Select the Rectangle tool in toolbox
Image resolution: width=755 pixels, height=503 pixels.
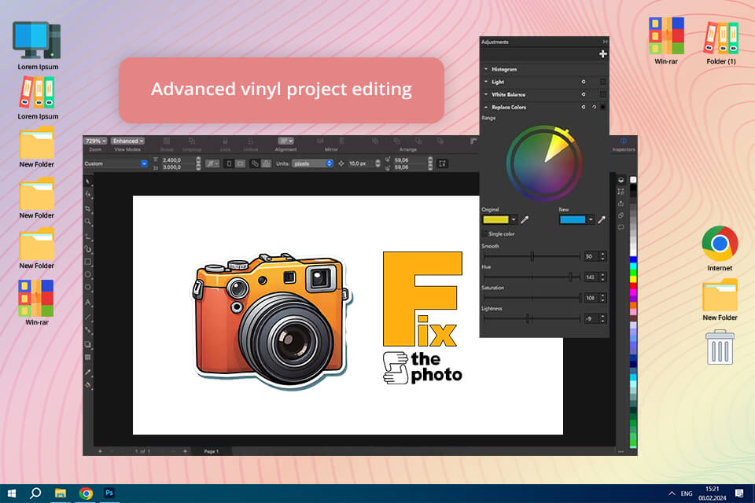click(x=87, y=262)
